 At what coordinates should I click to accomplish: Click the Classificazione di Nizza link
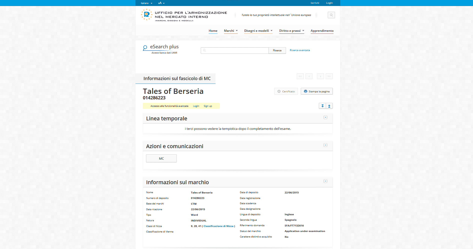pyautogui.click(x=218, y=226)
